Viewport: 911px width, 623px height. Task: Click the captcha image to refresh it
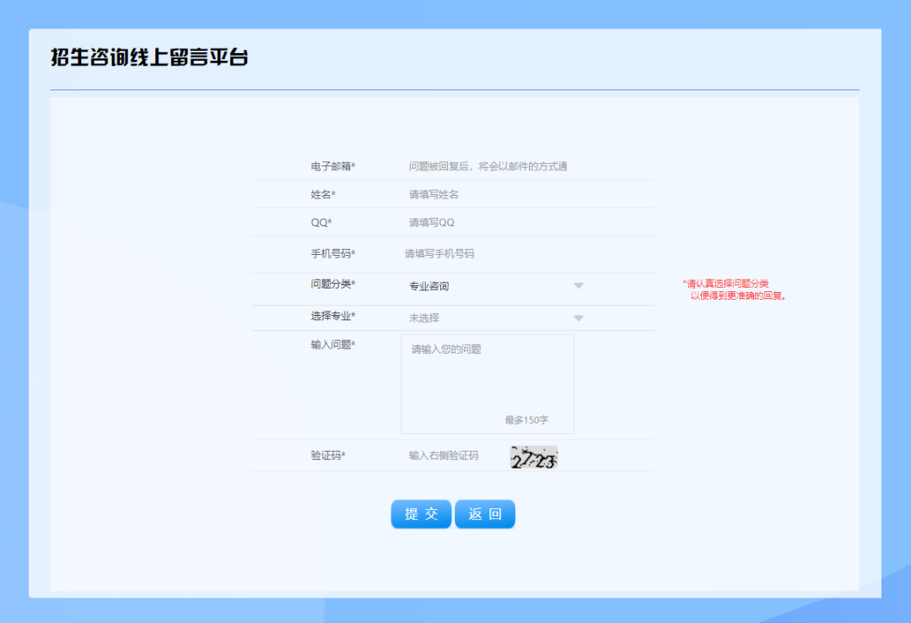533,457
